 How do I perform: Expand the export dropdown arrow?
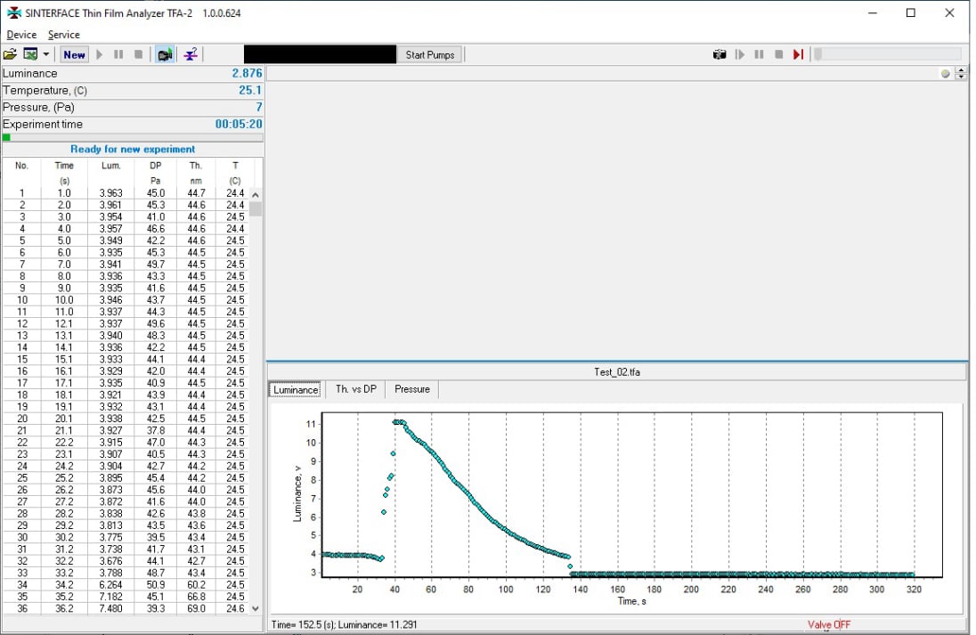(x=46, y=55)
